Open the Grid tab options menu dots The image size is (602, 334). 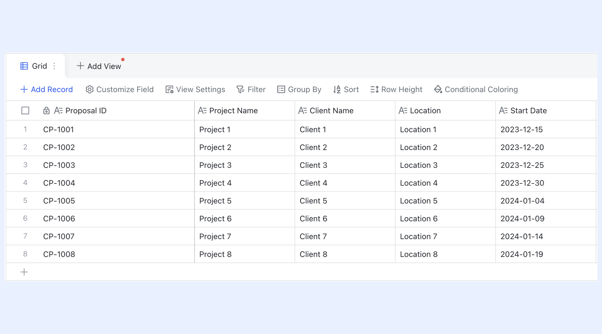pyautogui.click(x=54, y=66)
